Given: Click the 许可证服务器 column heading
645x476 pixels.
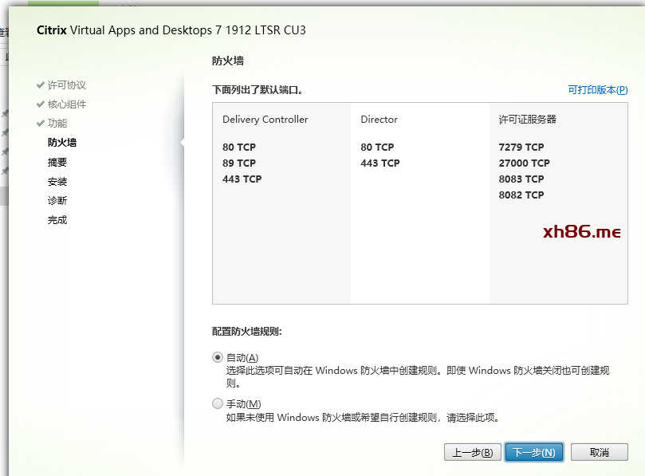Looking at the screenshot, I should click(527, 120).
